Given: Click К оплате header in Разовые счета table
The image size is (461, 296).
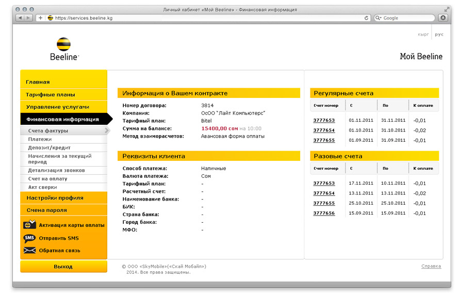Looking at the screenshot, I should pos(423,168).
